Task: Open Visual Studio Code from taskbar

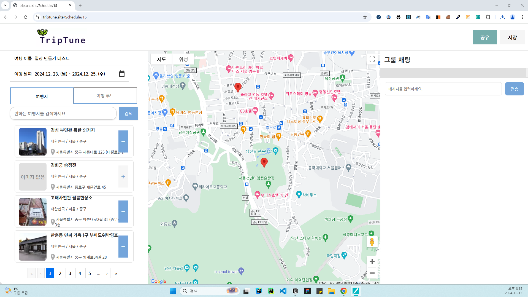Action: [283, 291]
